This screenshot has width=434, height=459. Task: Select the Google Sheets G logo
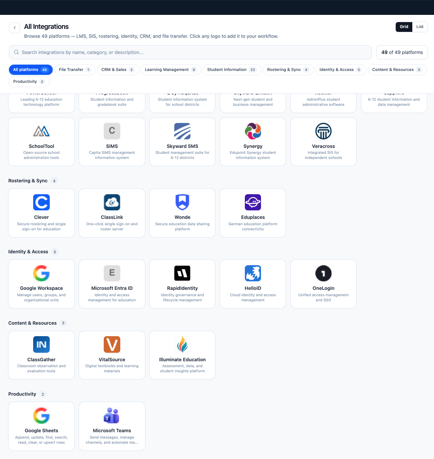[x=41, y=415]
